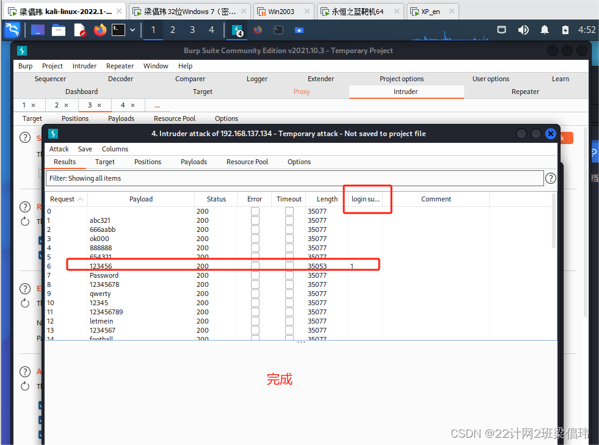This screenshot has height=445, width=599.
Task: Switch to workspace 4
Action: pyautogui.click(x=211, y=30)
